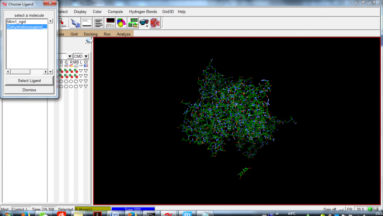Image resolution: width=383 pixels, height=216 pixels.
Task: Click the Cl color column header icon
Action: click(x=86, y=64)
